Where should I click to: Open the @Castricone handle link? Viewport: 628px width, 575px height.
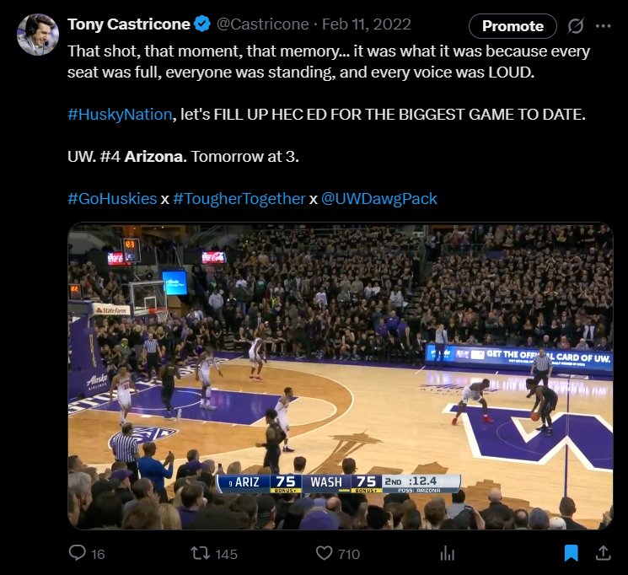tap(262, 25)
